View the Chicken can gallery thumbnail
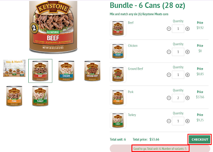This screenshot has width=213, height=152. click(66, 71)
